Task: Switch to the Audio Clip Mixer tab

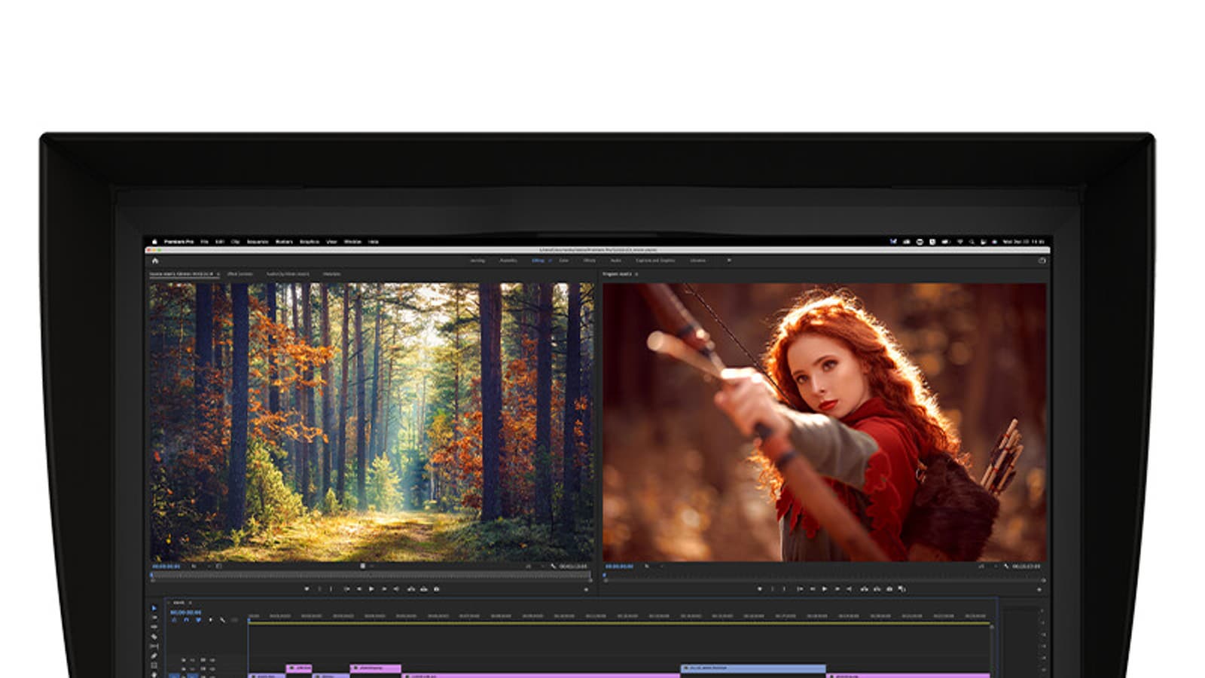Action: [x=288, y=274]
